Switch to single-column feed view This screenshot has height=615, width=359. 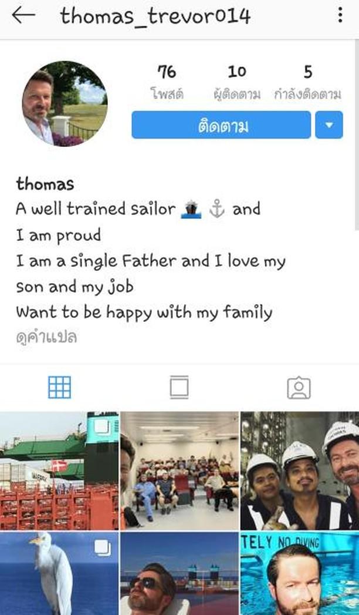pos(179,387)
